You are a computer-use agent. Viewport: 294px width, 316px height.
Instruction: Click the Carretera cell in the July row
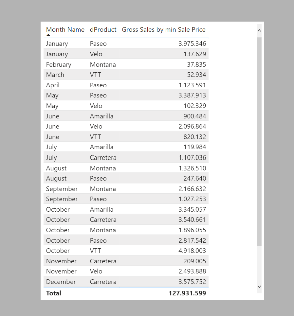[103, 157]
